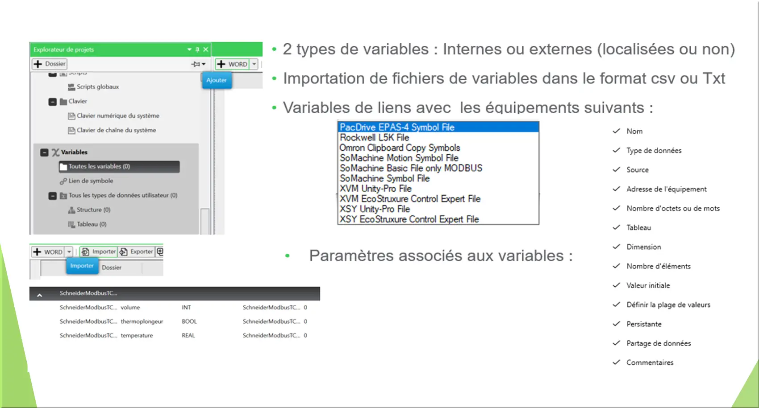Click the BOOL data type cell
Image resolution: width=759 pixels, height=408 pixels.
tap(189, 321)
